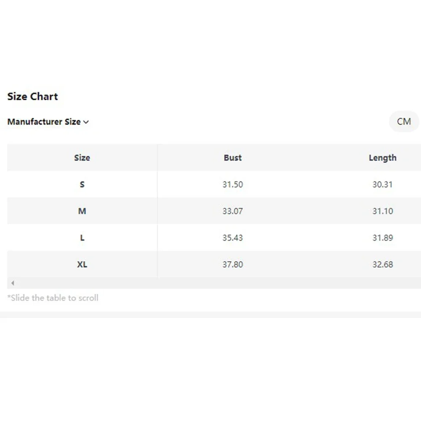Toggle the CM unit switch
Screen dimensions: 421x421
coord(404,122)
